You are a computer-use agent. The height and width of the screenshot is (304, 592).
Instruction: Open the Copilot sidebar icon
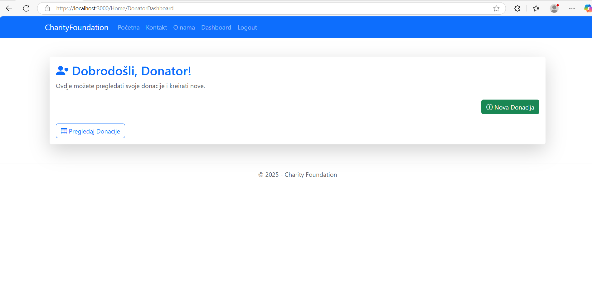(x=588, y=8)
